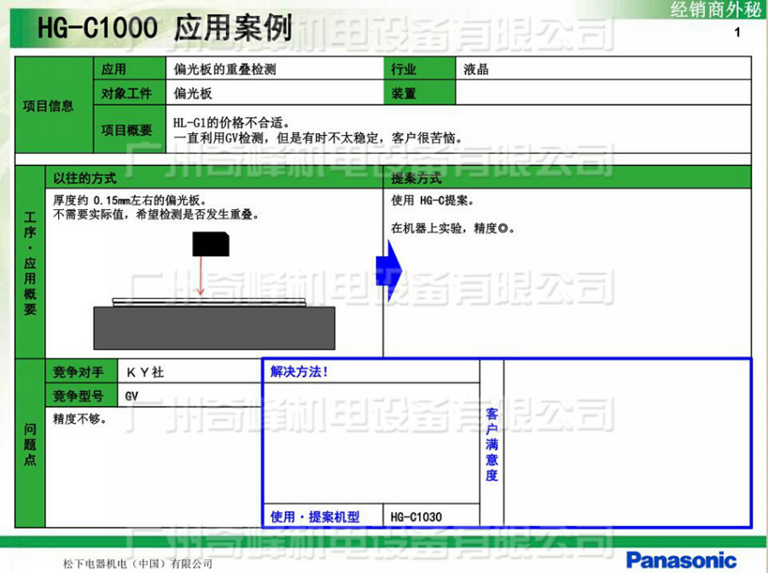Image resolution: width=768 pixels, height=573 pixels.
Task: Click the page number 1
Action: point(737,32)
